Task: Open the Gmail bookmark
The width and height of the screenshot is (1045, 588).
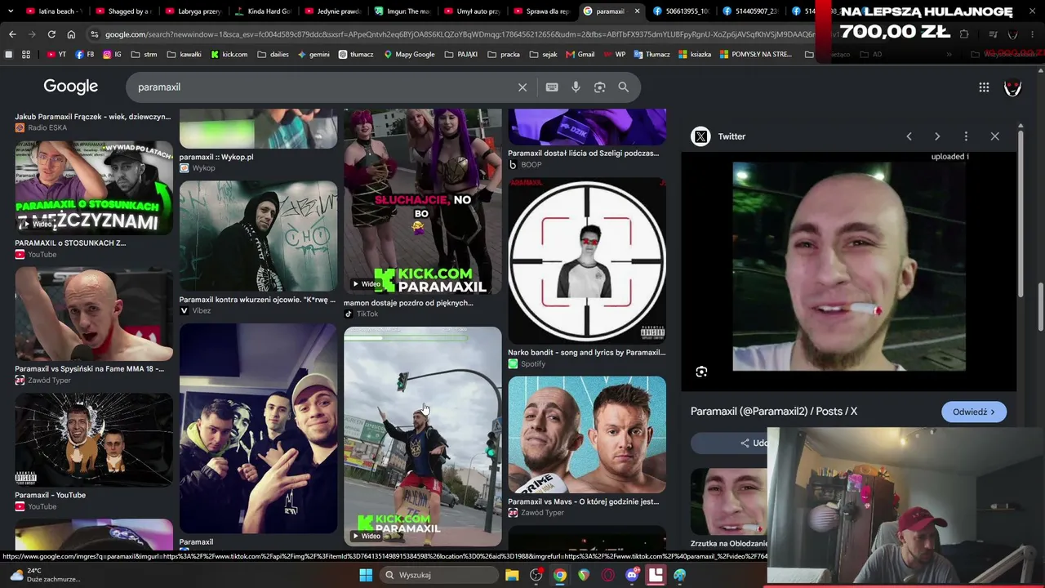Action: (580, 55)
